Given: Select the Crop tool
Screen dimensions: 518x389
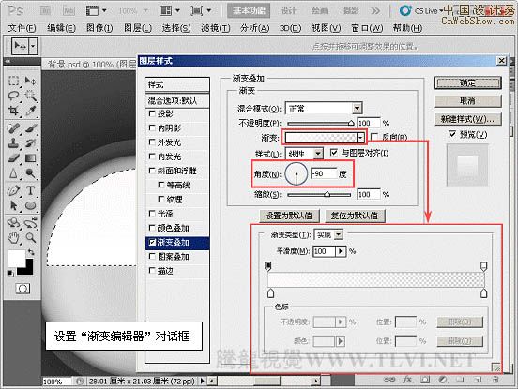Looking at the screenshot, I should [x=13, y=111].
